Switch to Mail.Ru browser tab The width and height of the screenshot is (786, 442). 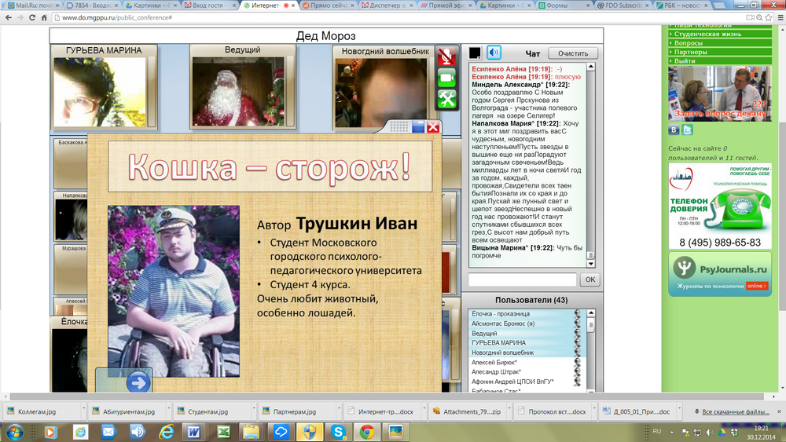[32, 5]
